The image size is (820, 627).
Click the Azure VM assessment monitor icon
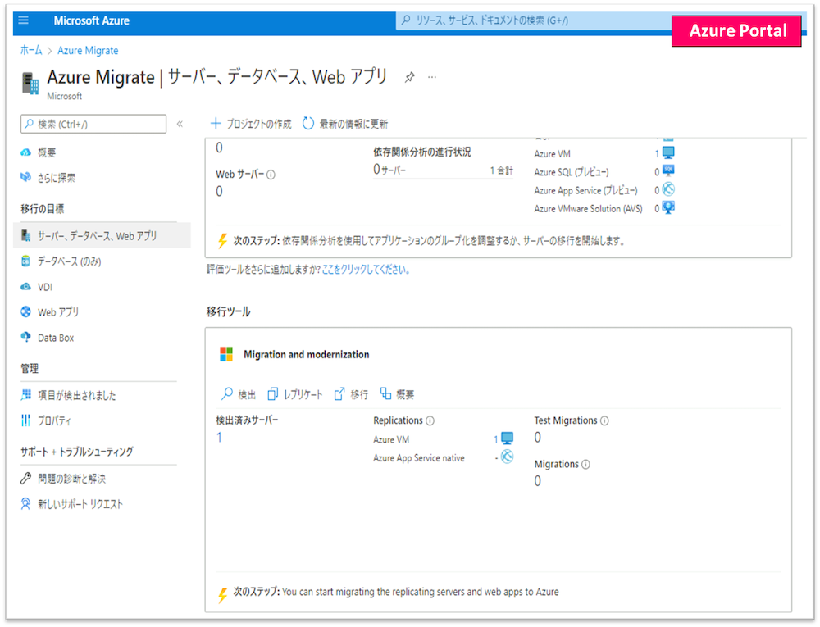click(x=668, y=152)
